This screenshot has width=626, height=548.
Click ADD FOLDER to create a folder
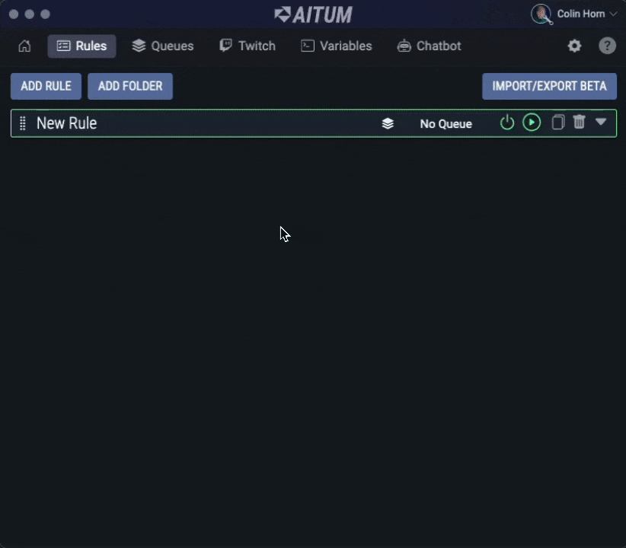click(x=129, y=86)
